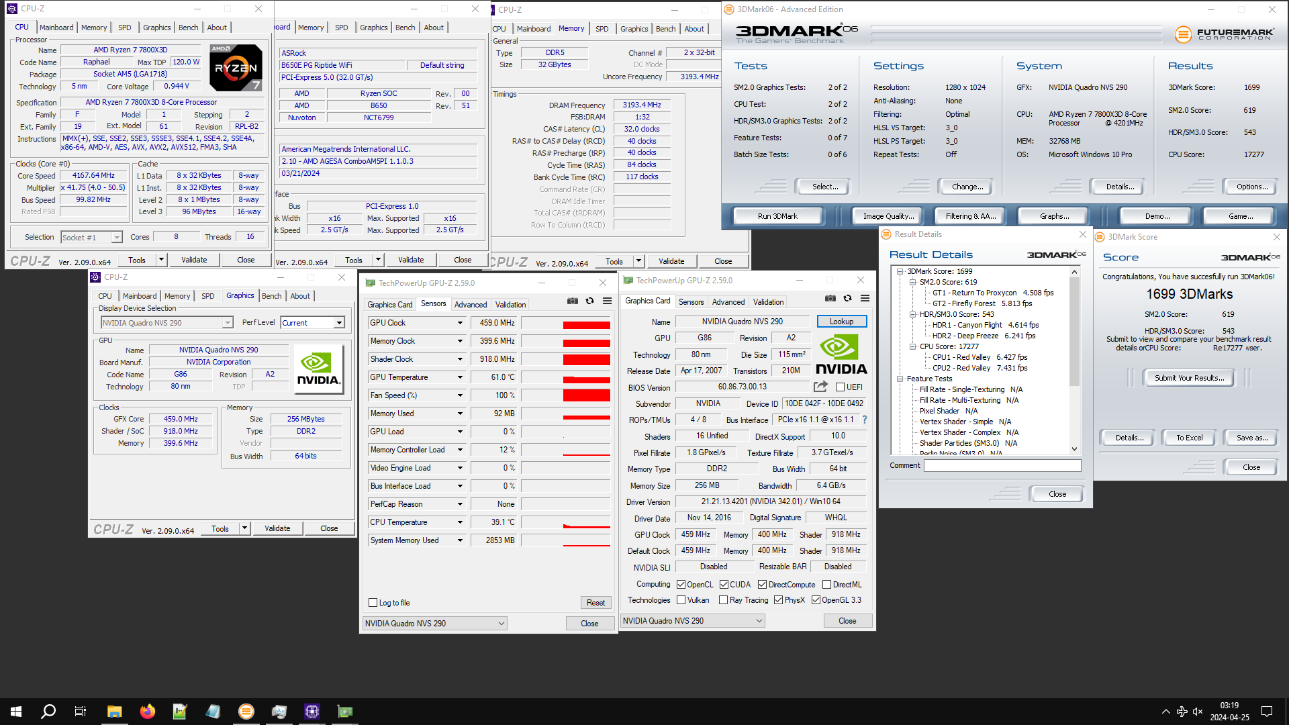Screen dimensions: 1289x725
Task: Click the Ryzen logo in CPU-Z
Action: click(x=236, y=68)
